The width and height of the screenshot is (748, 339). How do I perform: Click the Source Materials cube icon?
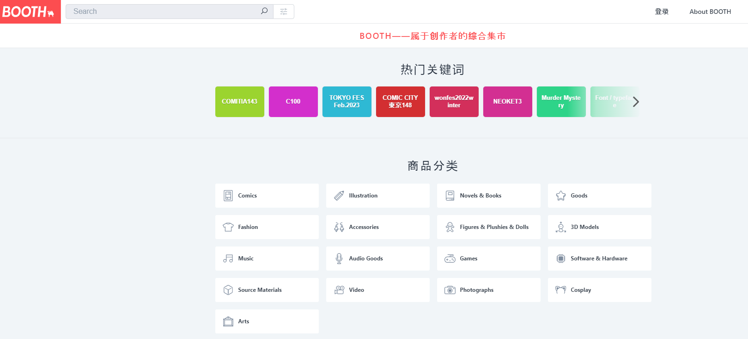point(228,290)
